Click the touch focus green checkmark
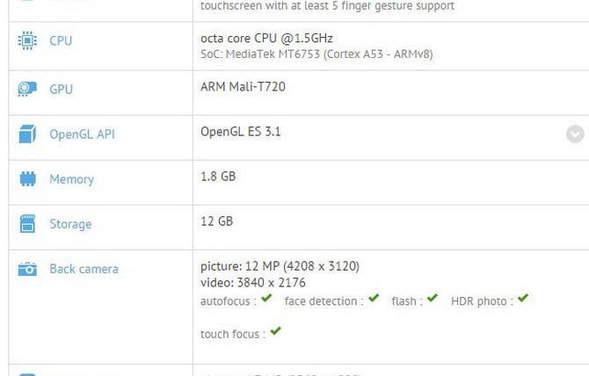The width and height of the screenshot is (589, 376). tap(276, 331)
